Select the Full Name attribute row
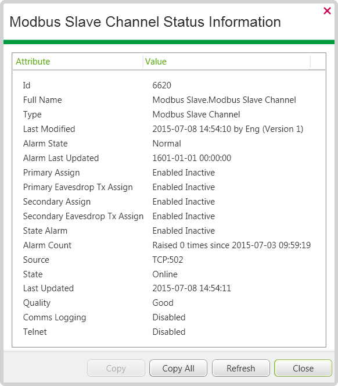This screenshot has height=386, width=338. point(169,100)
